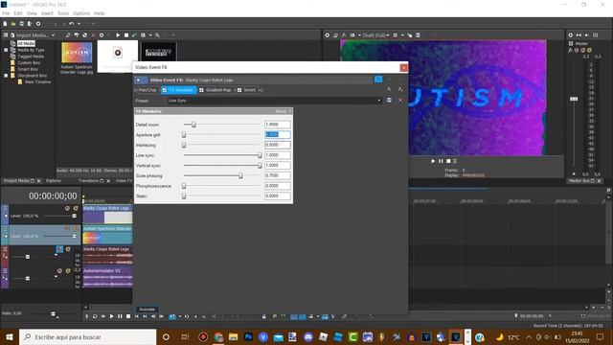Open the Import Media dropdown arrow
The height and width of the screenshot is (345, 613).
pyautogui.click(x=54, y=35)
